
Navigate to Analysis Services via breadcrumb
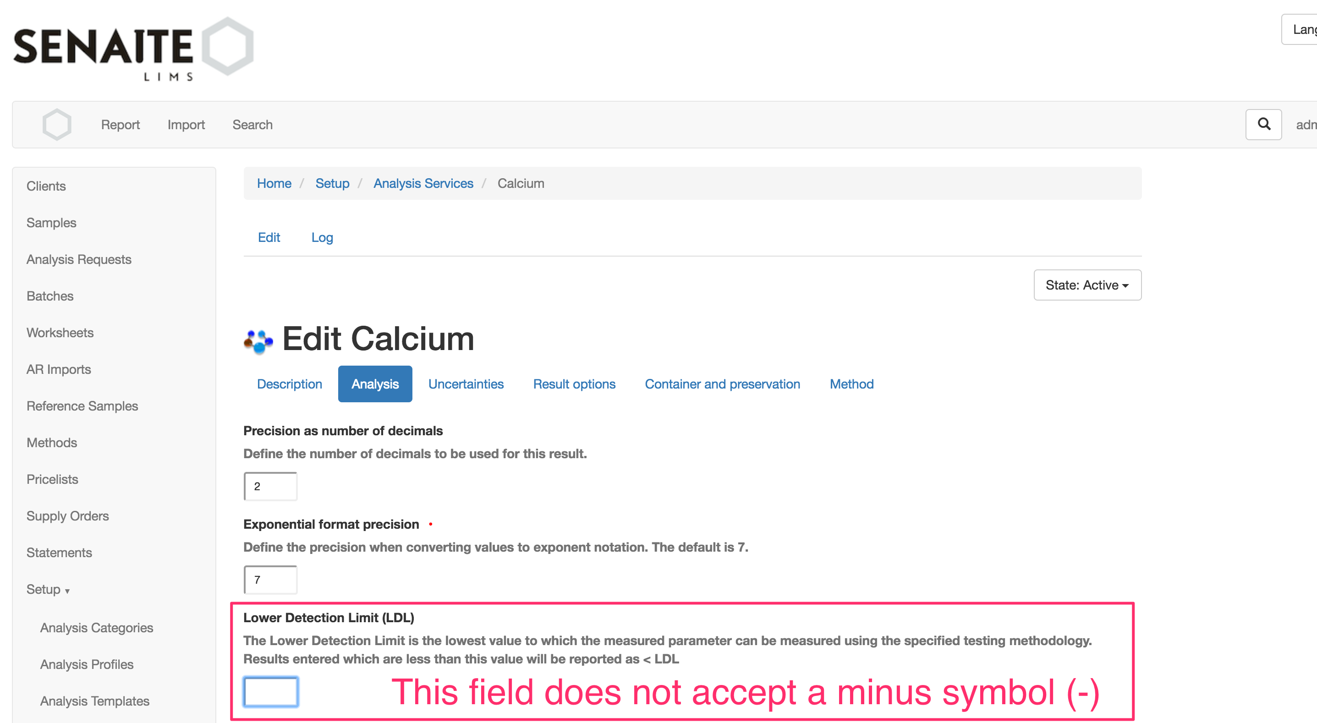[x=423, y=183]
